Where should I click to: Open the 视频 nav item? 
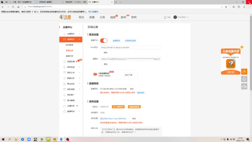click(x=113, y=17)
